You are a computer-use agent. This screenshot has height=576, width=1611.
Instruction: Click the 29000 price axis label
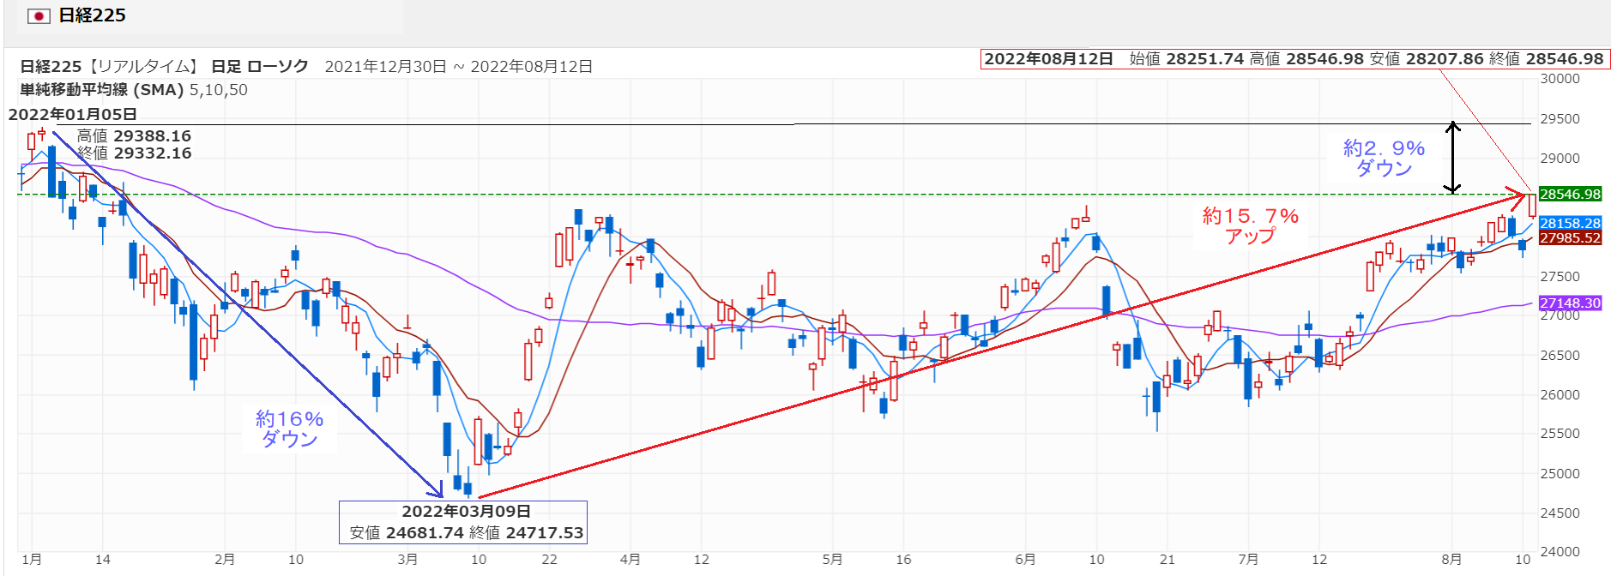tap(1560, 158)
